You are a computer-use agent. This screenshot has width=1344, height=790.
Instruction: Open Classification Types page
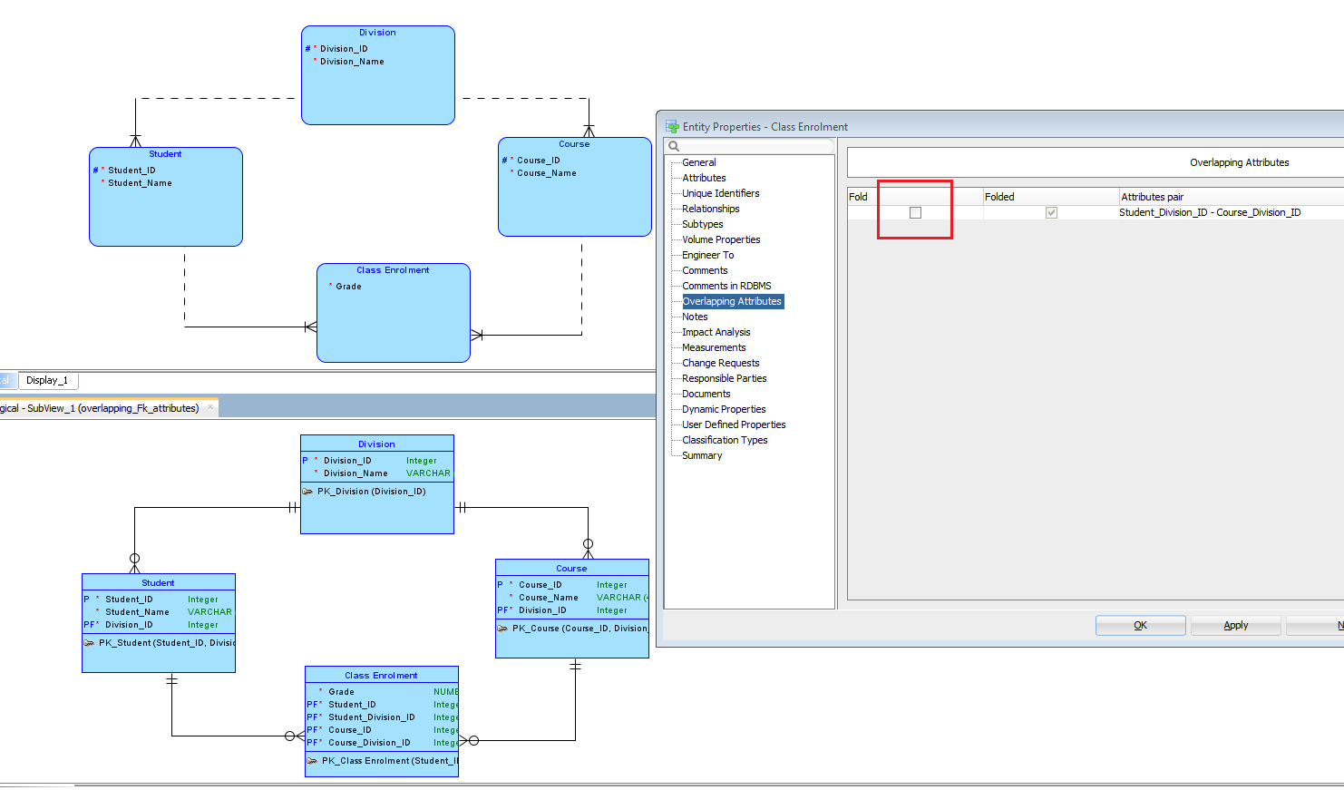tap(725, 440)
